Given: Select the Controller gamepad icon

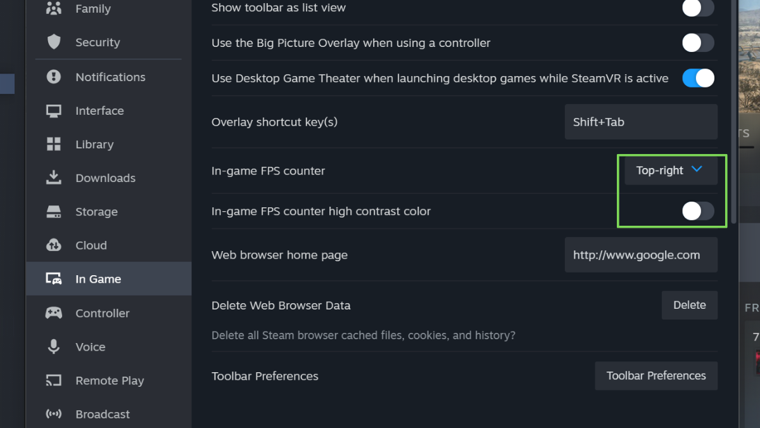Looking at the screenshot, I should point(54,313).
